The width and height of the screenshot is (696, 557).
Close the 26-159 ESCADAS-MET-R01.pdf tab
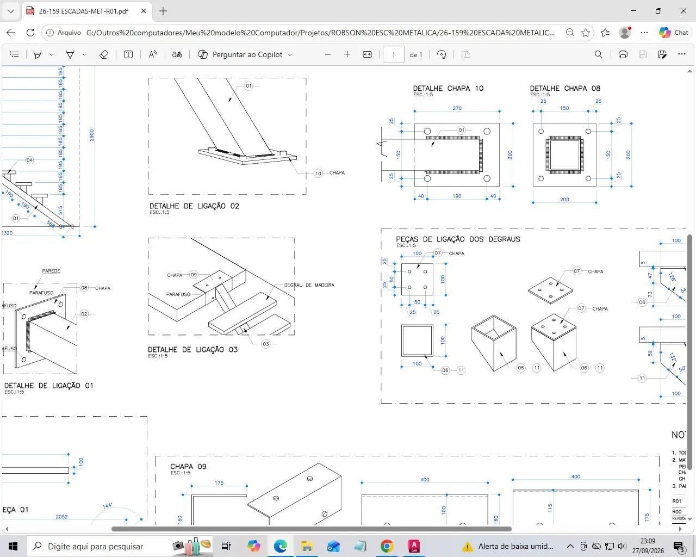pos(143,11)
